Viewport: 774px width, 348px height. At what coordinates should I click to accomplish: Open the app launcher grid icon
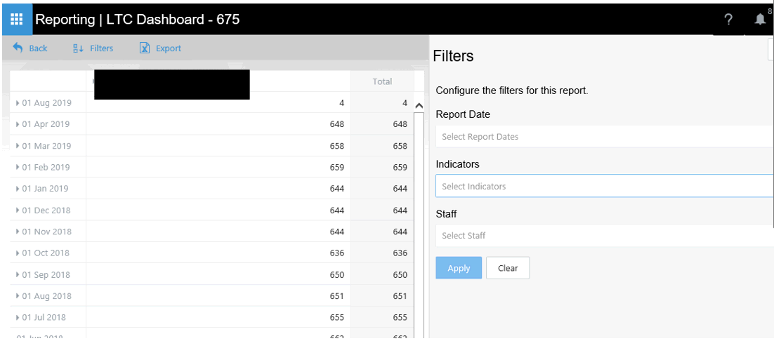pyautogui.click(x=16, y=19)
